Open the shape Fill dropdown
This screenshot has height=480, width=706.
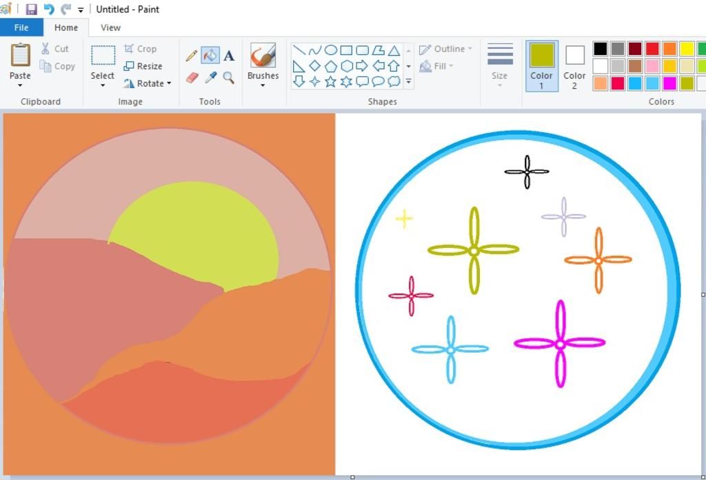(x=436, y=66)
